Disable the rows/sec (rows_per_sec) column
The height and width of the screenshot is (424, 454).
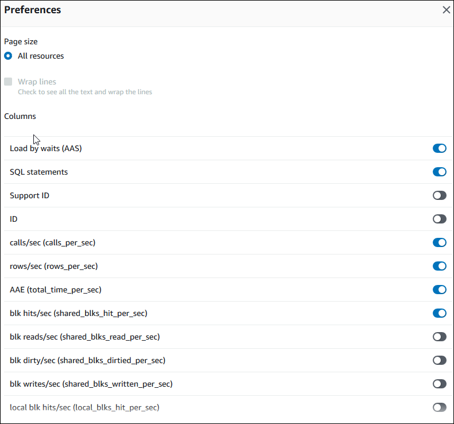[x=439, y=266]
